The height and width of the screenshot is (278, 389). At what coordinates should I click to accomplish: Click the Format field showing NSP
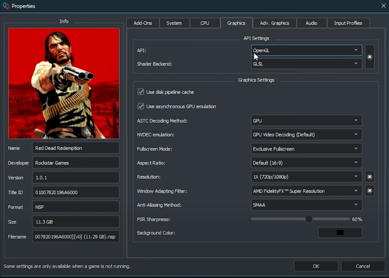(x=76, y=207)
